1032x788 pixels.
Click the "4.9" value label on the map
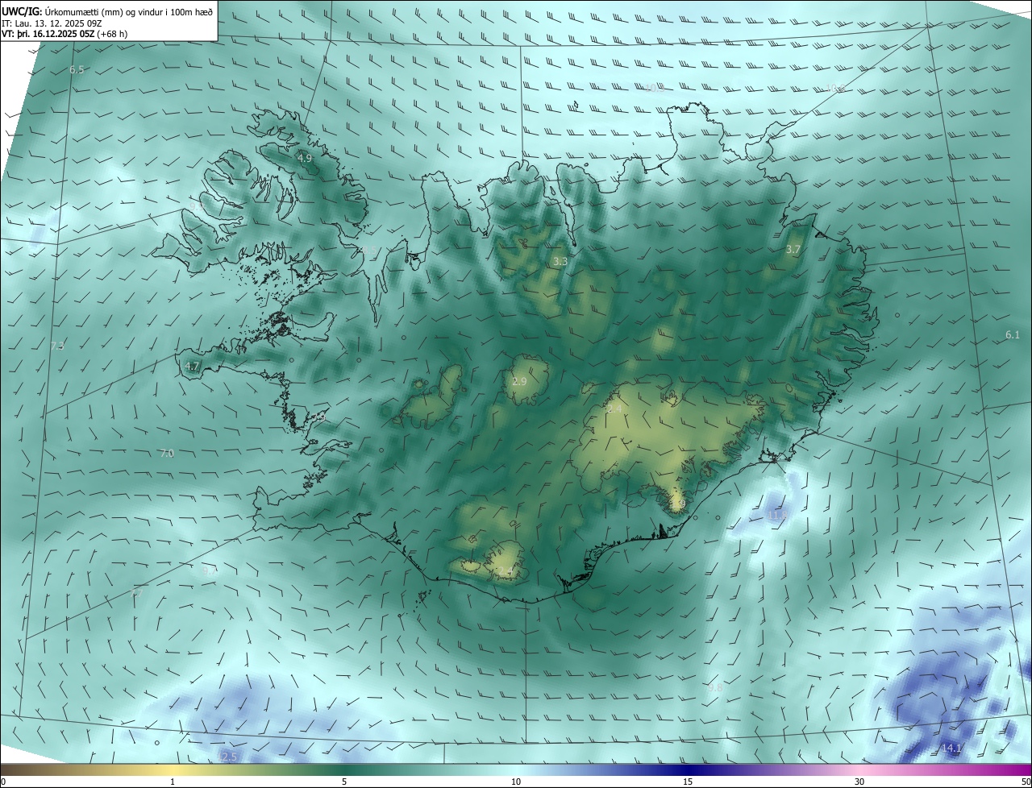(x=304, y=158)
